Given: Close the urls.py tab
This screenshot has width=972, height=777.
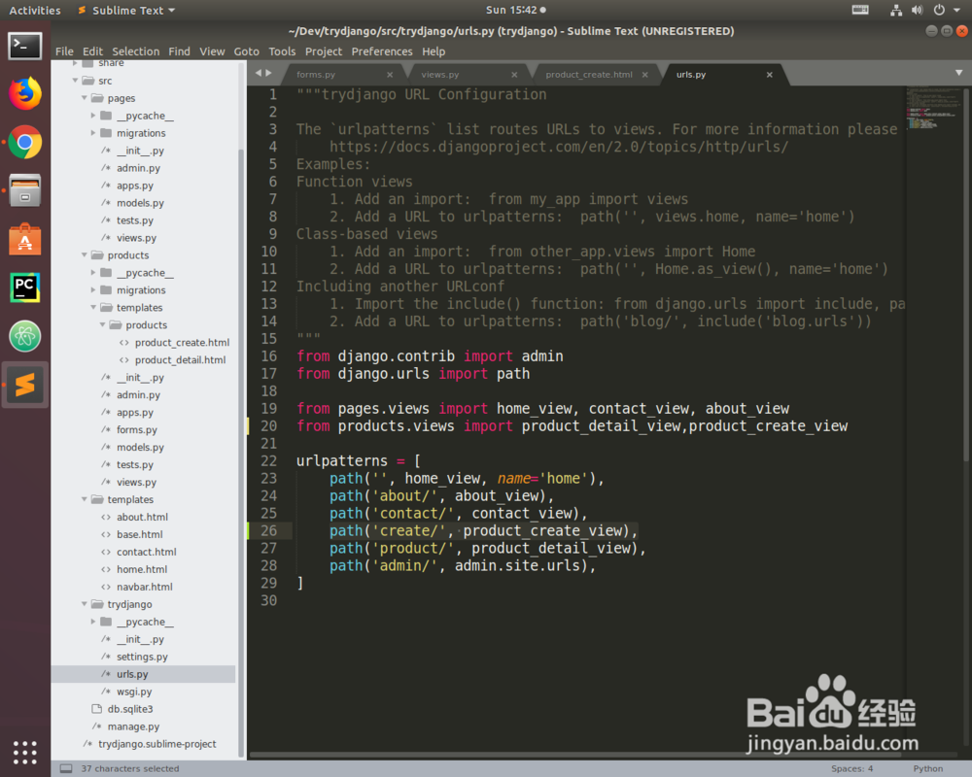Looking at the screenshot, I should coord(769,75).
